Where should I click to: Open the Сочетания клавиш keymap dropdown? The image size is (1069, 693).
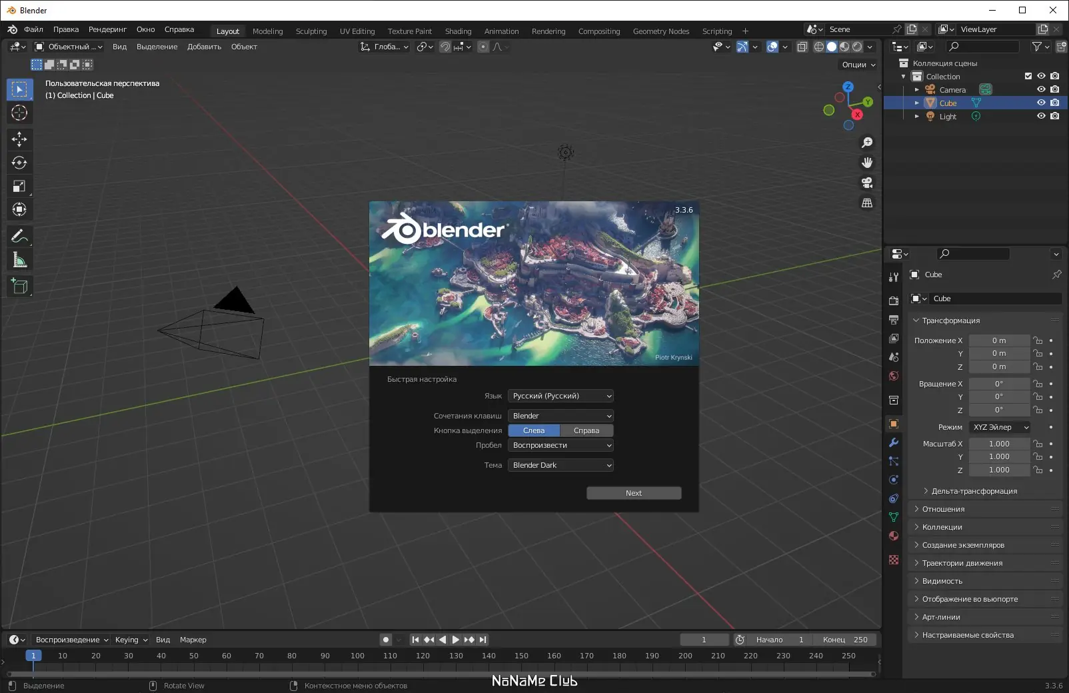click(x=560, y=416)
